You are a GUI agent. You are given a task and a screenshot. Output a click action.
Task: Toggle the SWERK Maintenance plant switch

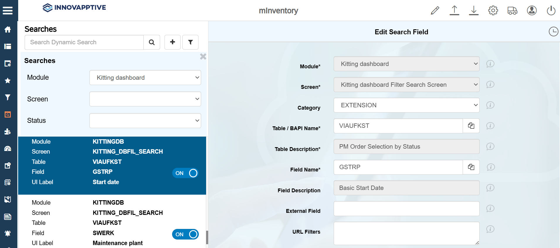pos(185,234)
